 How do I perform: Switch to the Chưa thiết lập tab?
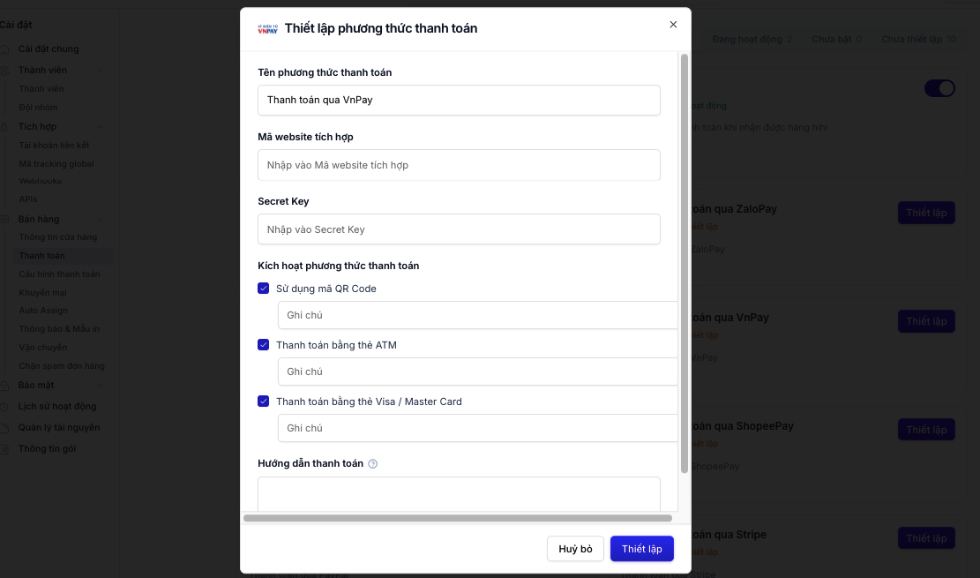click(918, 39)
